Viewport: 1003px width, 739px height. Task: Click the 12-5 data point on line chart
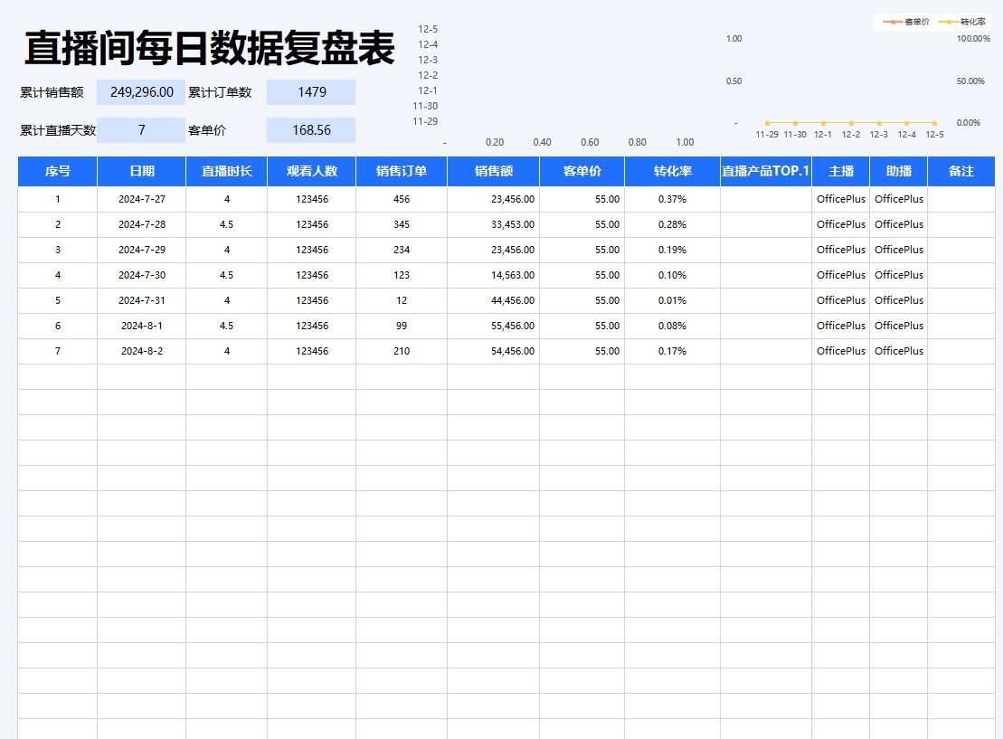pos(934,123)
